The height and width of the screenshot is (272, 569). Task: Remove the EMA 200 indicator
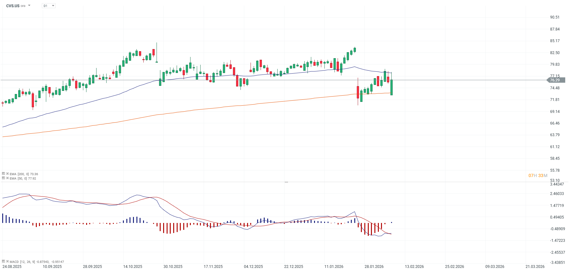point(8,174)
